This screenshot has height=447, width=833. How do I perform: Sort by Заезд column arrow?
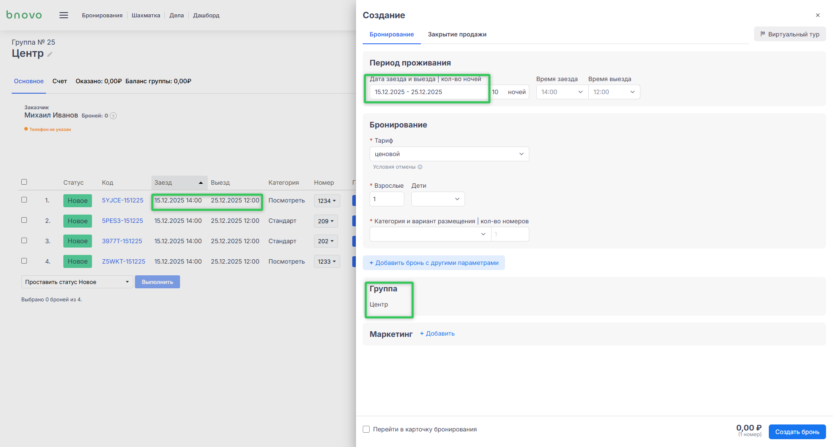(201, 183)
